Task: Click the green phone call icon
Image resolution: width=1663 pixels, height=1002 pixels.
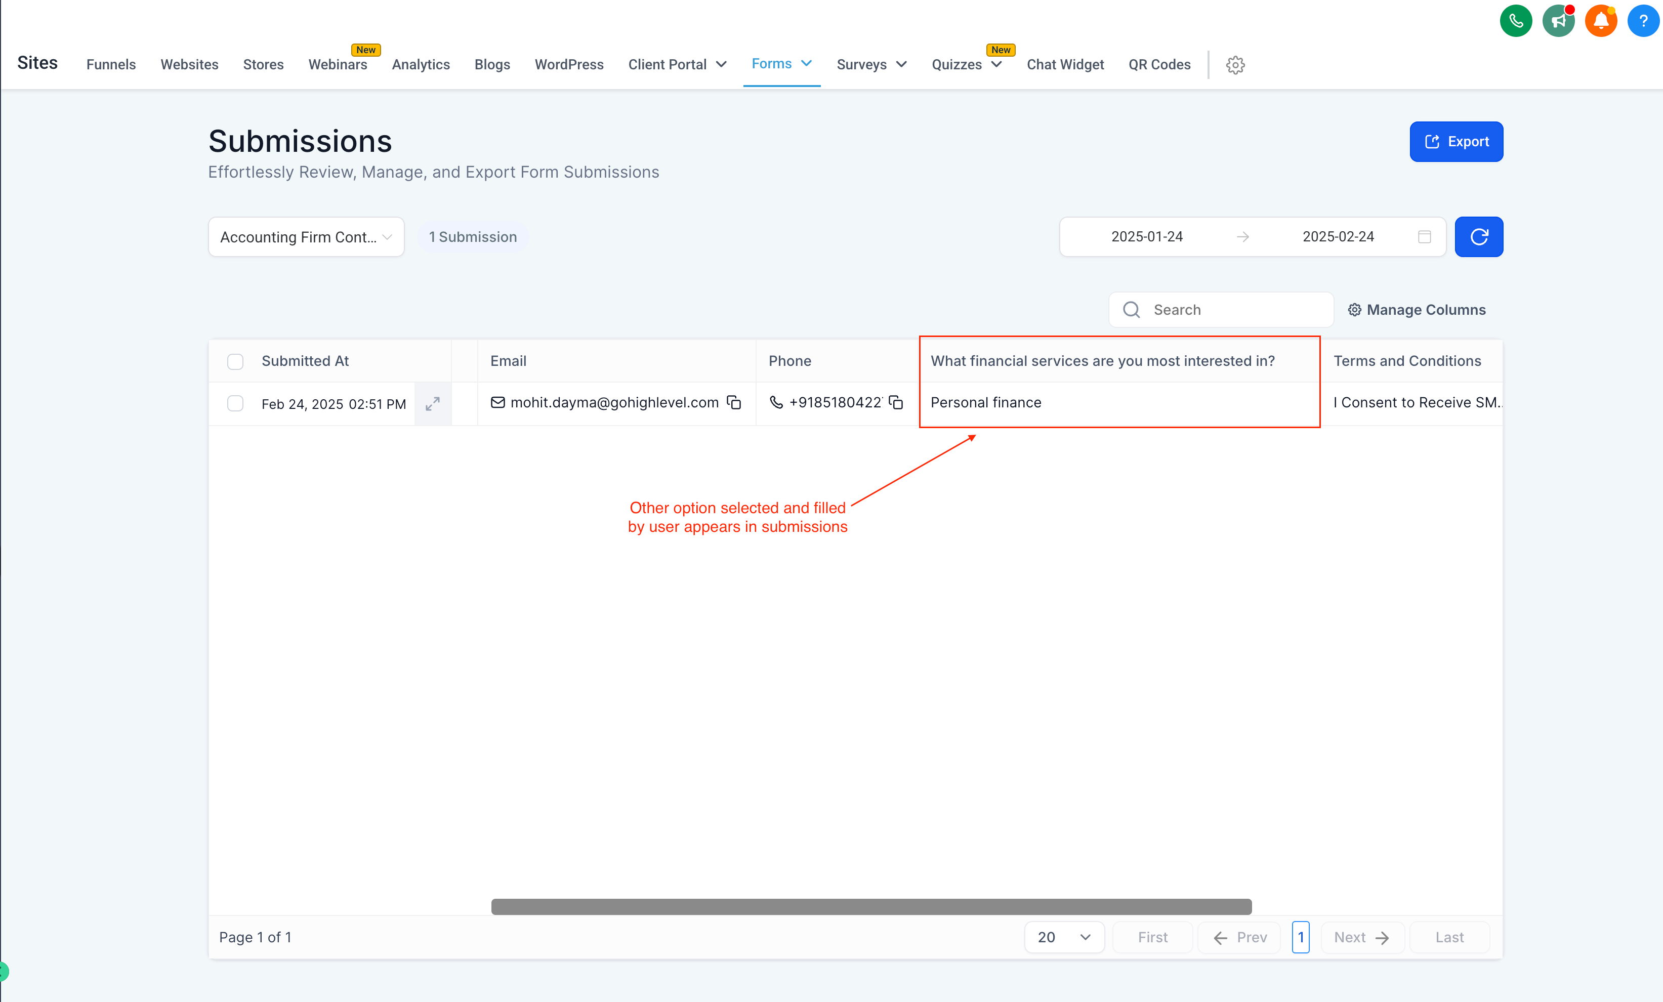Action: (1515, 21)
